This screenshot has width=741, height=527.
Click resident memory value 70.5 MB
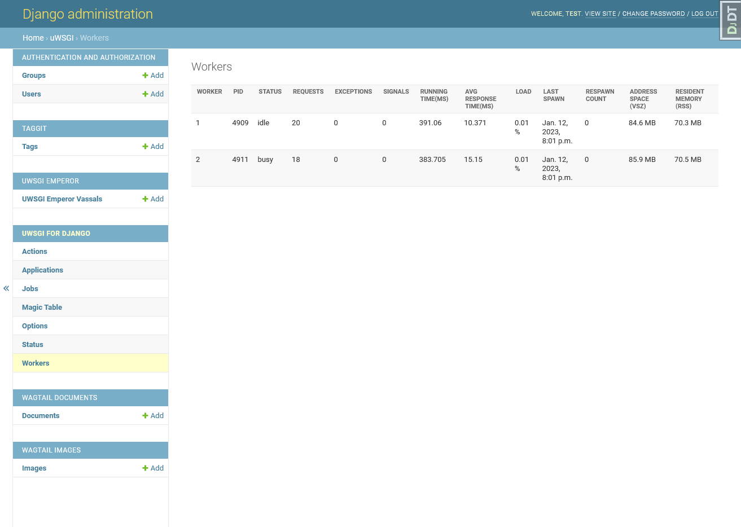click(688, 160)
